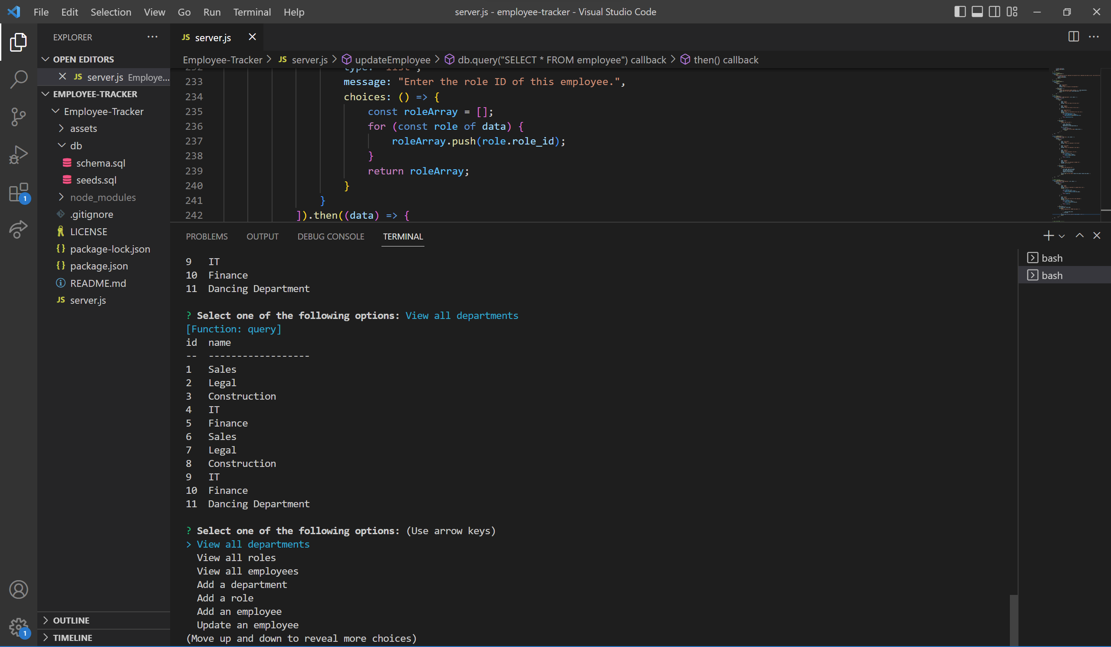Toggle the secondary side bar icon
This screenshot has height=647, width=1111.
[x=995, y=11]
